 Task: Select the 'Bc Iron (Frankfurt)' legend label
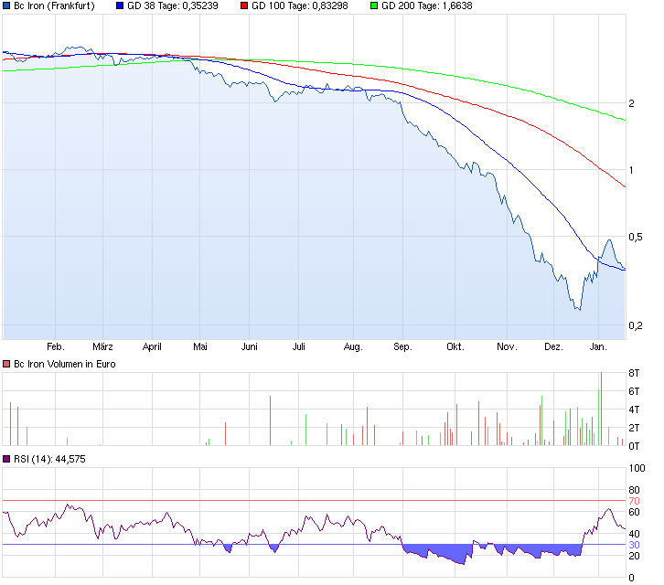click(x=54, y=5)
